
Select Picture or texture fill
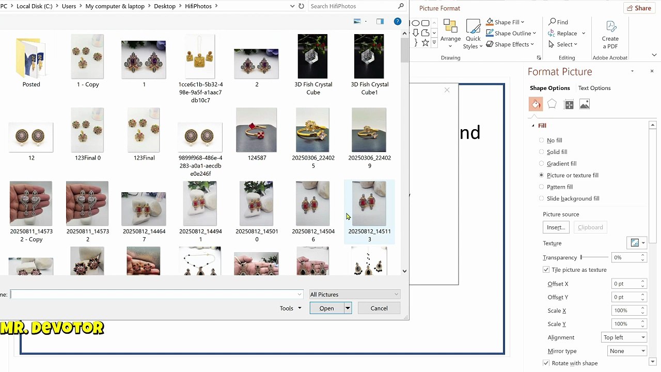tap(541, 175)
